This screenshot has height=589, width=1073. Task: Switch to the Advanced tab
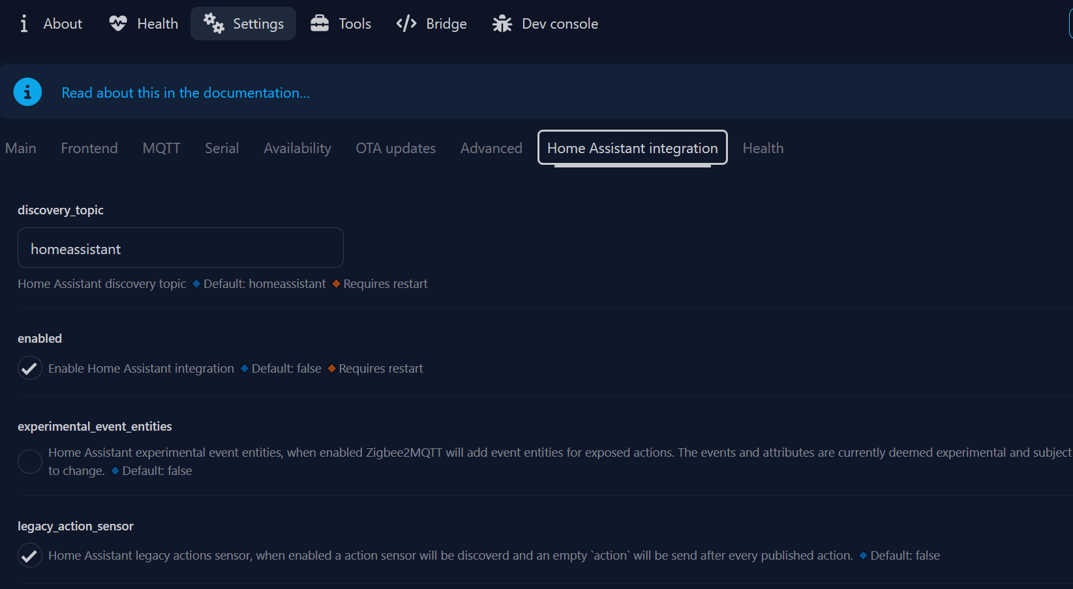coord(491,148)
